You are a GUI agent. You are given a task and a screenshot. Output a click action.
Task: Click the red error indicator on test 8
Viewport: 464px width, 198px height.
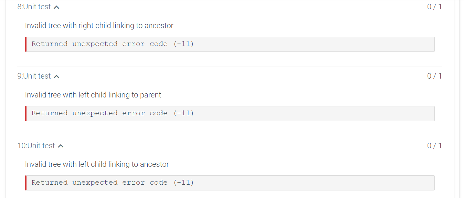[x=25, y=44]
